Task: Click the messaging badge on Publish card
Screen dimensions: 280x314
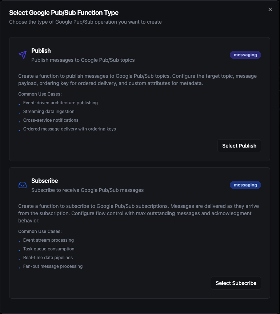Action: (245, 55)
